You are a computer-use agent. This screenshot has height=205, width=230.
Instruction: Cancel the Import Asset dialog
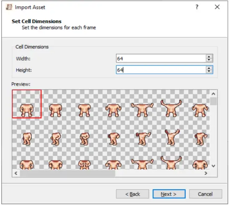(205, 194)
